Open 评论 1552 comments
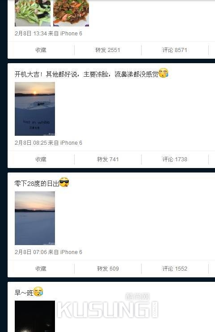 tap(175, 269)
